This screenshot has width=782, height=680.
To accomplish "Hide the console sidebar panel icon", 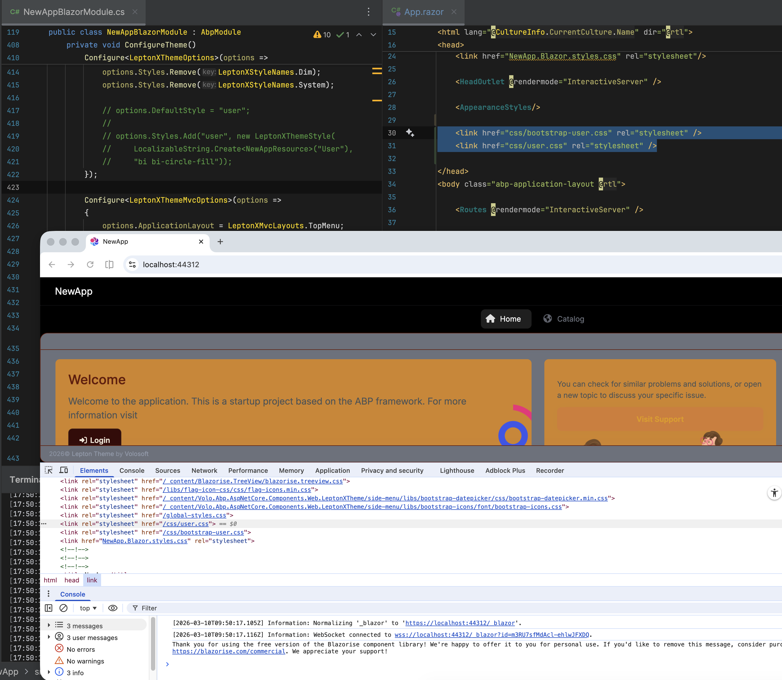I will pos(49,608).
